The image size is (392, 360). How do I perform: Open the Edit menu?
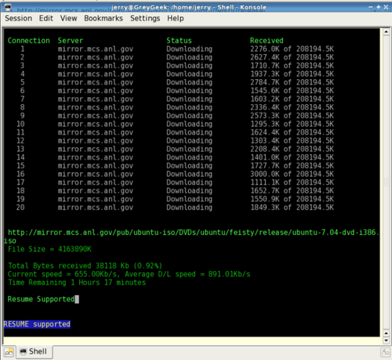click(x=46, y=18)
